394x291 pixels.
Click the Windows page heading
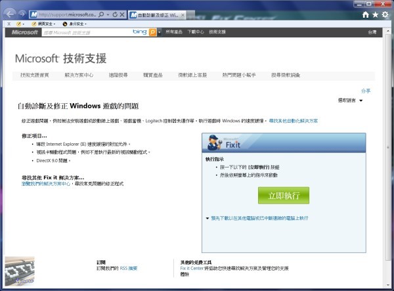click(78, 106)
